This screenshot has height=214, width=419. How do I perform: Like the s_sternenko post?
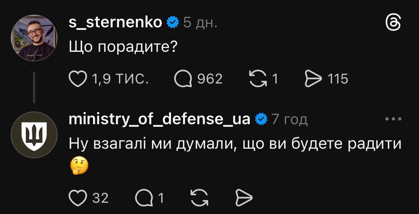pos(77,79)
